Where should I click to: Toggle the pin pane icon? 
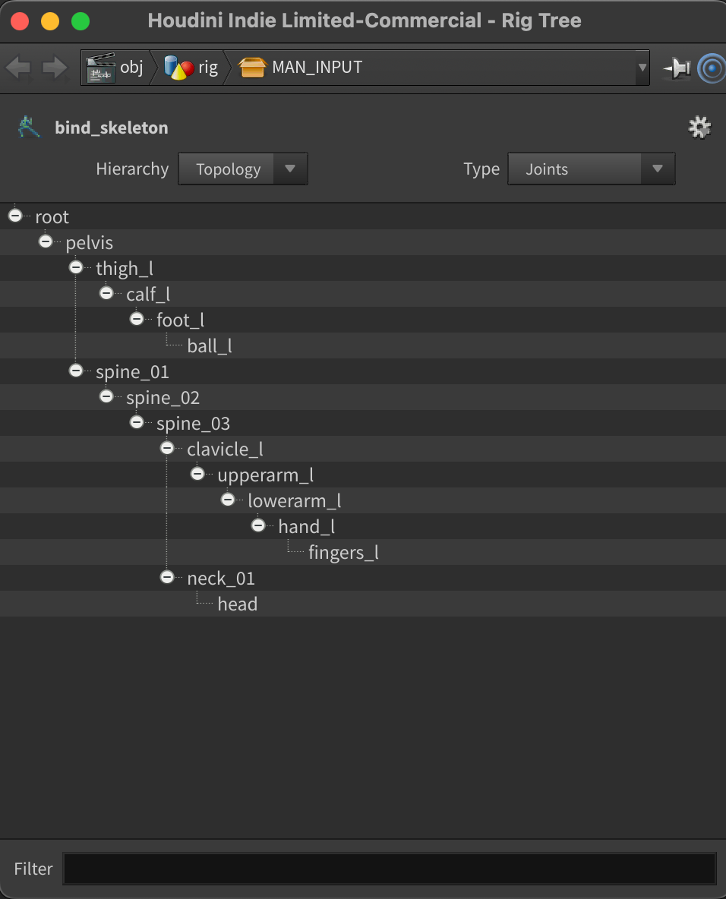[x=677, y=68]
